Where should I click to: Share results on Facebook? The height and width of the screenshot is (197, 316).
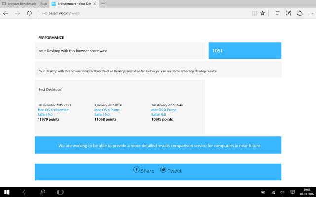[144, 171]
